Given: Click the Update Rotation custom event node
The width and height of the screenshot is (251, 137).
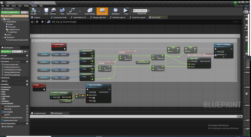Looking at the screenshot, I should coord(59,47).
